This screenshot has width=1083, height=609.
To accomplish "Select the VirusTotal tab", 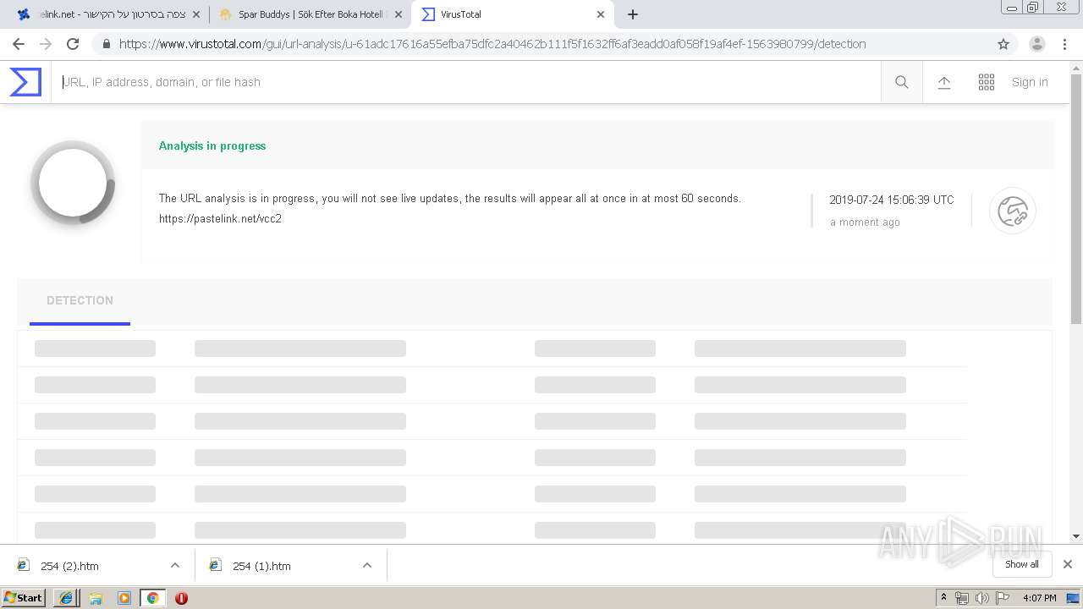I will point(513,14).
